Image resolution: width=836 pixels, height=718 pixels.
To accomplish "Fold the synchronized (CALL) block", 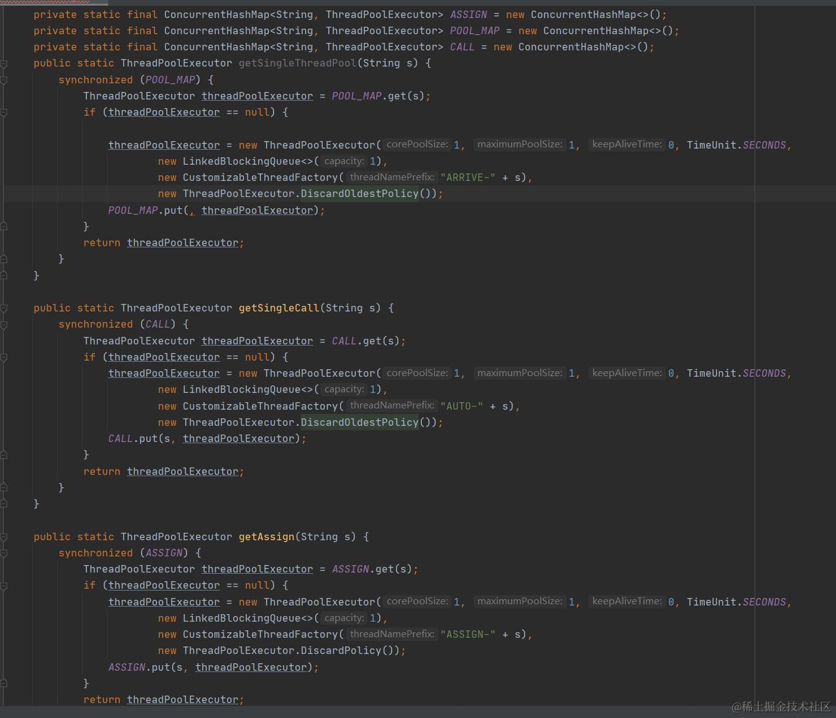I will click(4, 324).
